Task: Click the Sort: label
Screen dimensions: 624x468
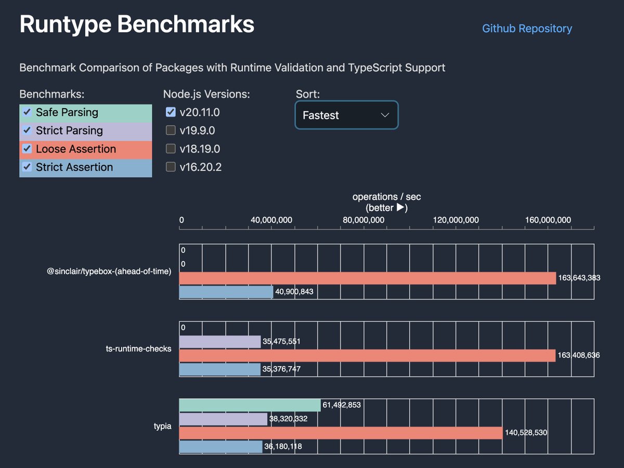Action: tap(308, 94)
